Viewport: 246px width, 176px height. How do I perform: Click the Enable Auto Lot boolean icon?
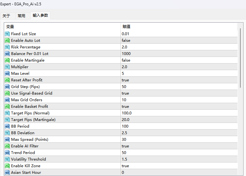pyautogui.click(x=7, y=41)
